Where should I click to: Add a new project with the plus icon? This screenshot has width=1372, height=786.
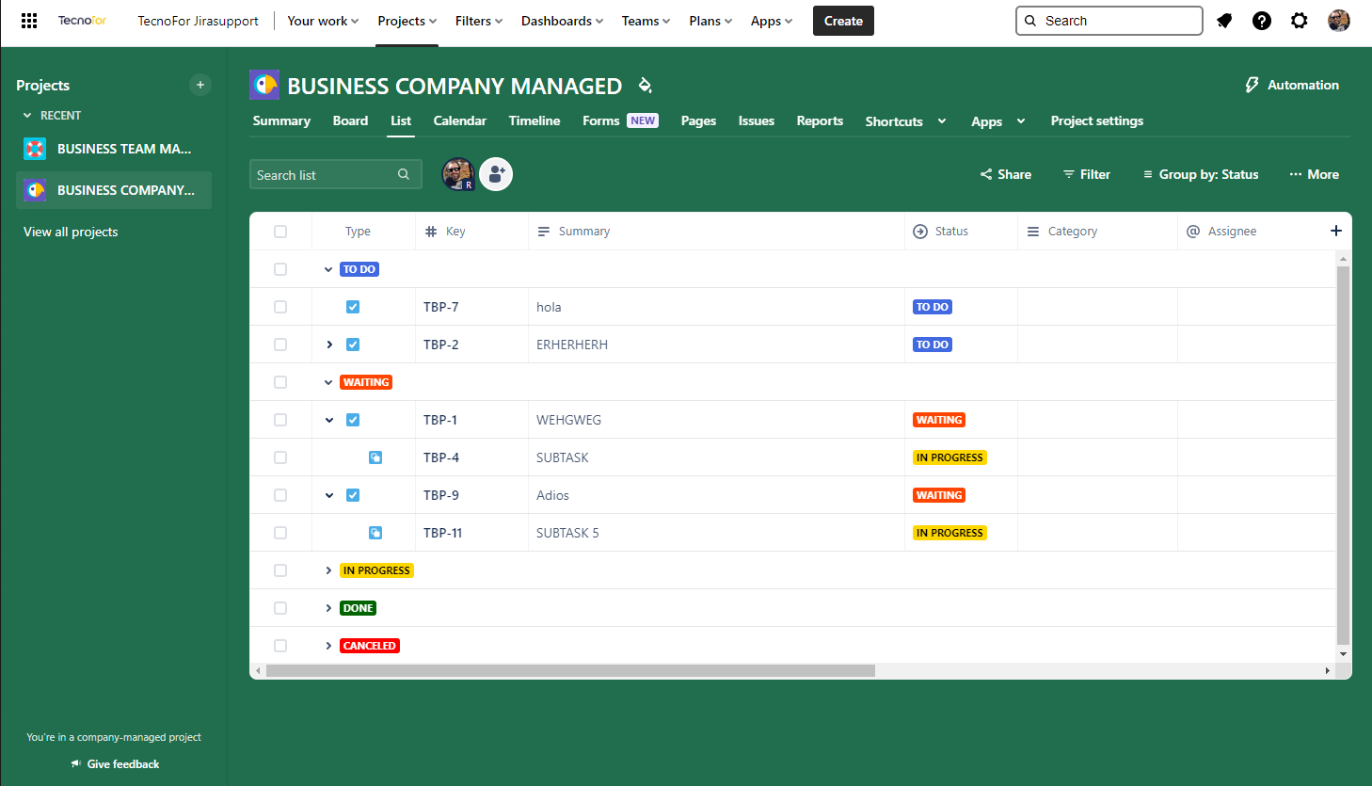(200, 85)
